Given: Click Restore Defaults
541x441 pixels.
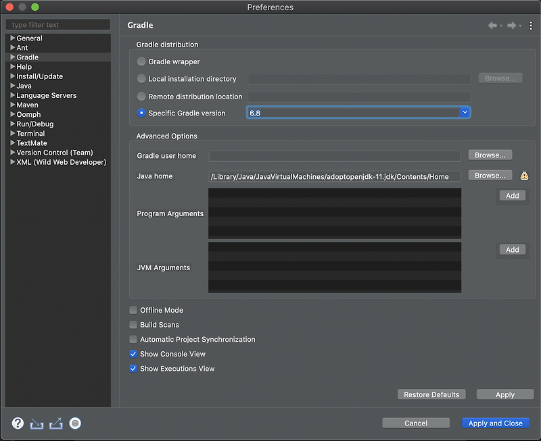Looking at the screenshot, I should (431, 394).
